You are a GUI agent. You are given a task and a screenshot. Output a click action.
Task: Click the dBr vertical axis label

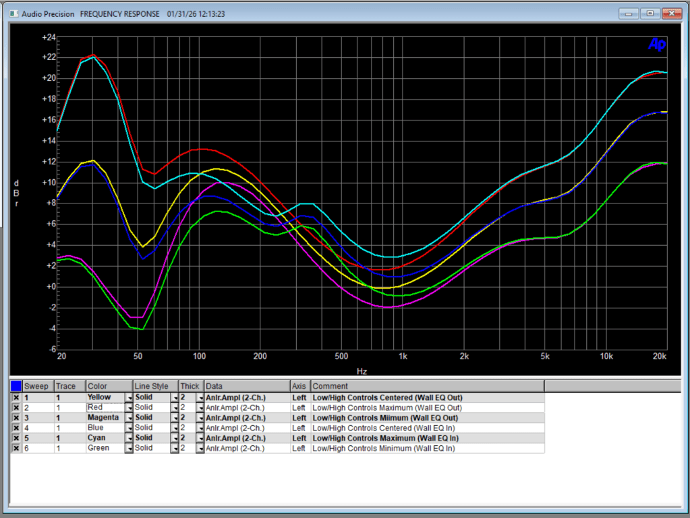[16, 193]
